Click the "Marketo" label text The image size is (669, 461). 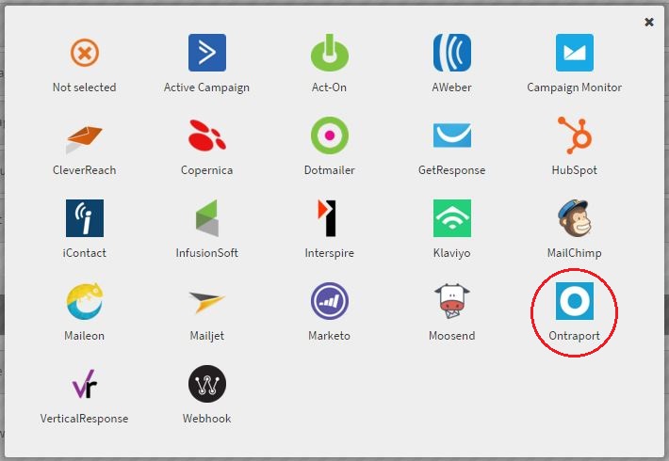point(330,336)
